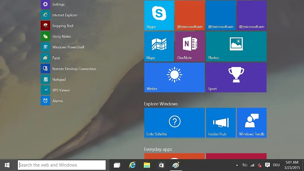This screenshot has height=171, width=304.
Task: Show hidden system tray icons
Action: point(237,165)
